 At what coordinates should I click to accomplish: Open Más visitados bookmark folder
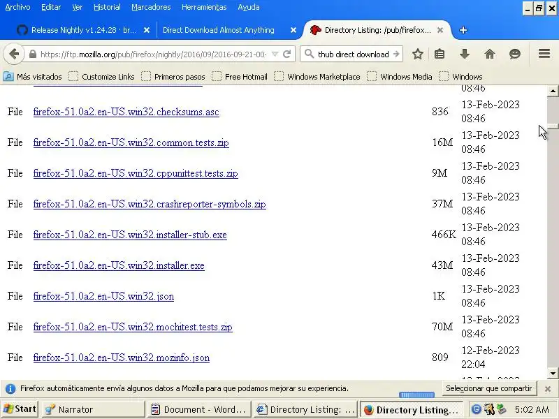pyautogui.click(x=32, y=77)
